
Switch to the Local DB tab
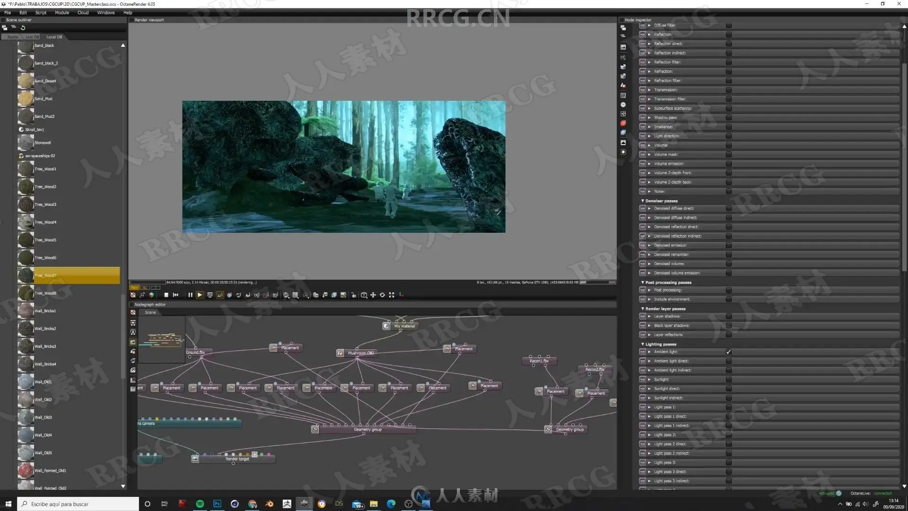[x=54, y=37]
